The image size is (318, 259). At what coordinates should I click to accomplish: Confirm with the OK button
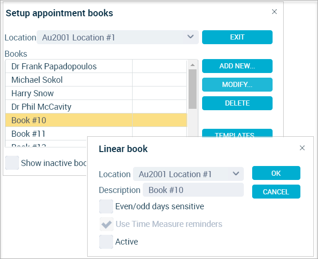pyautogui.click(x=276, y=173)
